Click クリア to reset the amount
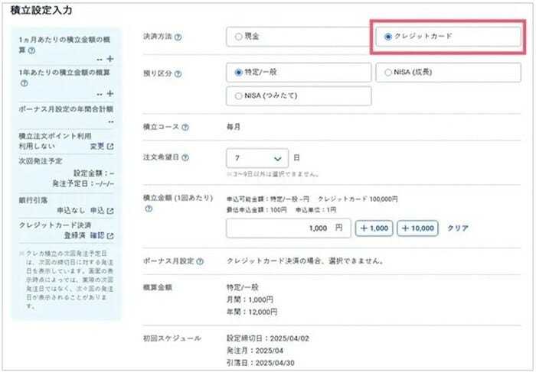The image size is (536, 372). pyautogui.click(x=458, y=228)
